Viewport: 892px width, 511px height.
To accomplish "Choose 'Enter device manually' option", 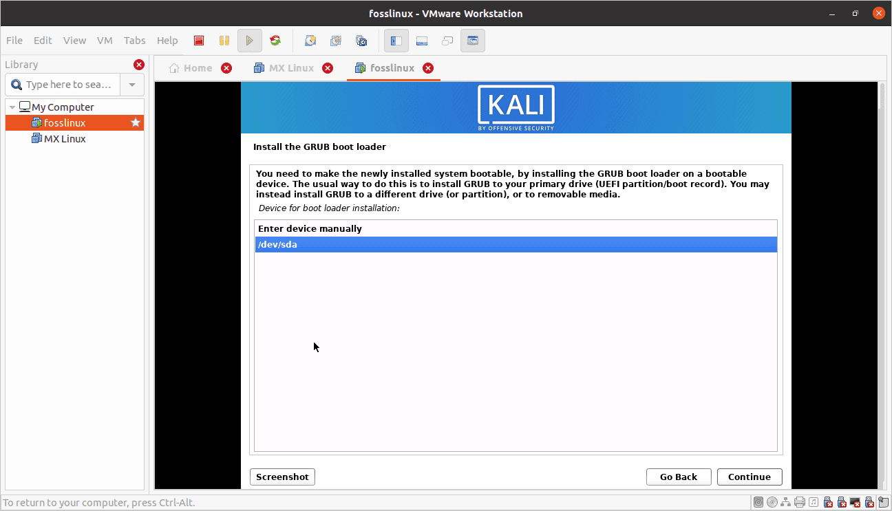I will (x=516, y=228).
